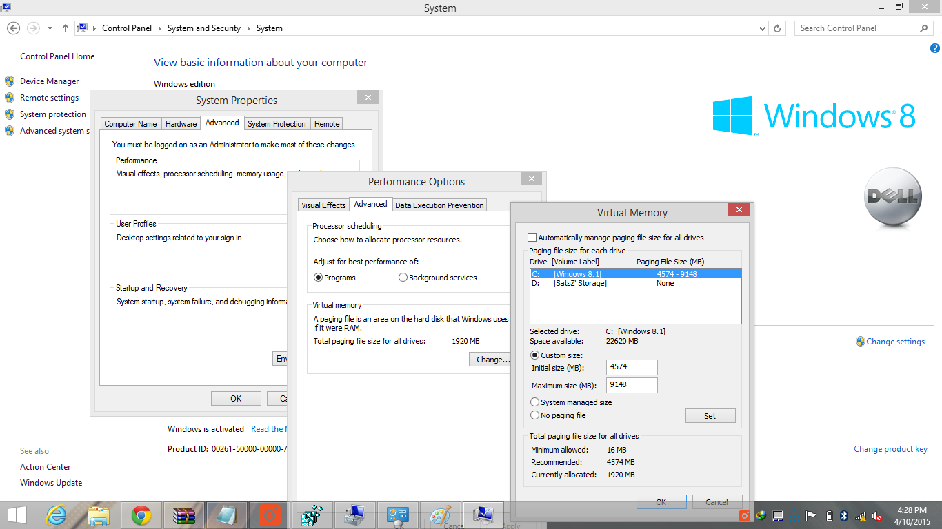Click OK in System Properties dialog
Viewport: 942px width, 529px height.
pos(236,398)
